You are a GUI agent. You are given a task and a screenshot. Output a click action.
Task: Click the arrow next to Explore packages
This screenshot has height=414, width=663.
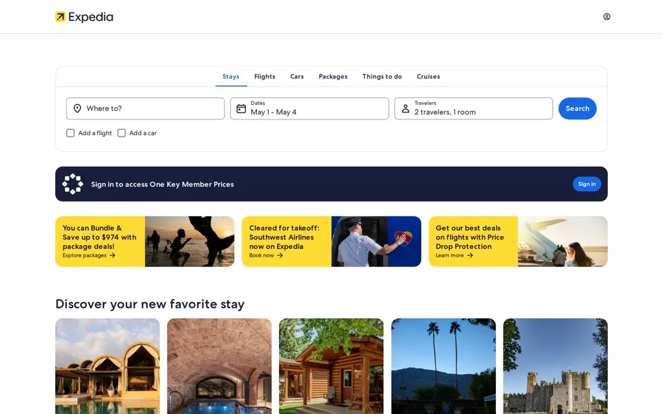(112, 255)
